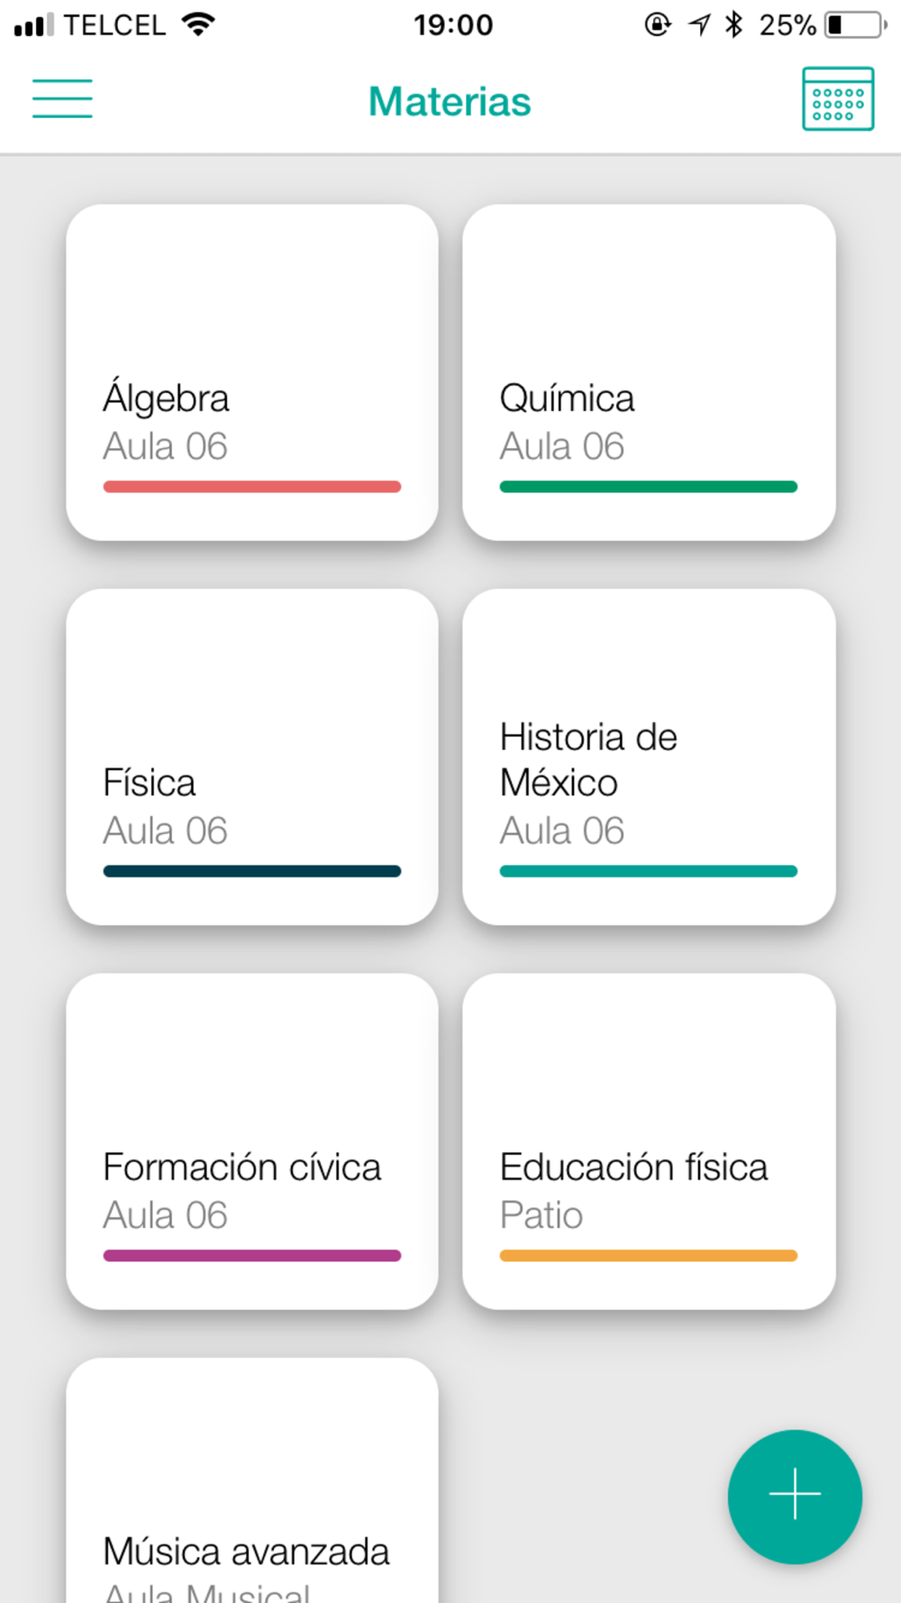Click the orange bar under Educación física
Screen dimensions: 901x1603
(649, 1256)
